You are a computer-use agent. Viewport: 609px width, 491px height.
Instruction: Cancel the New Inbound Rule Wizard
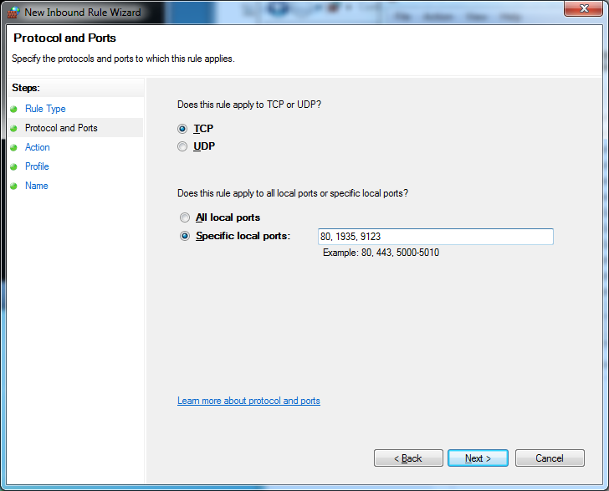[550, 458]
